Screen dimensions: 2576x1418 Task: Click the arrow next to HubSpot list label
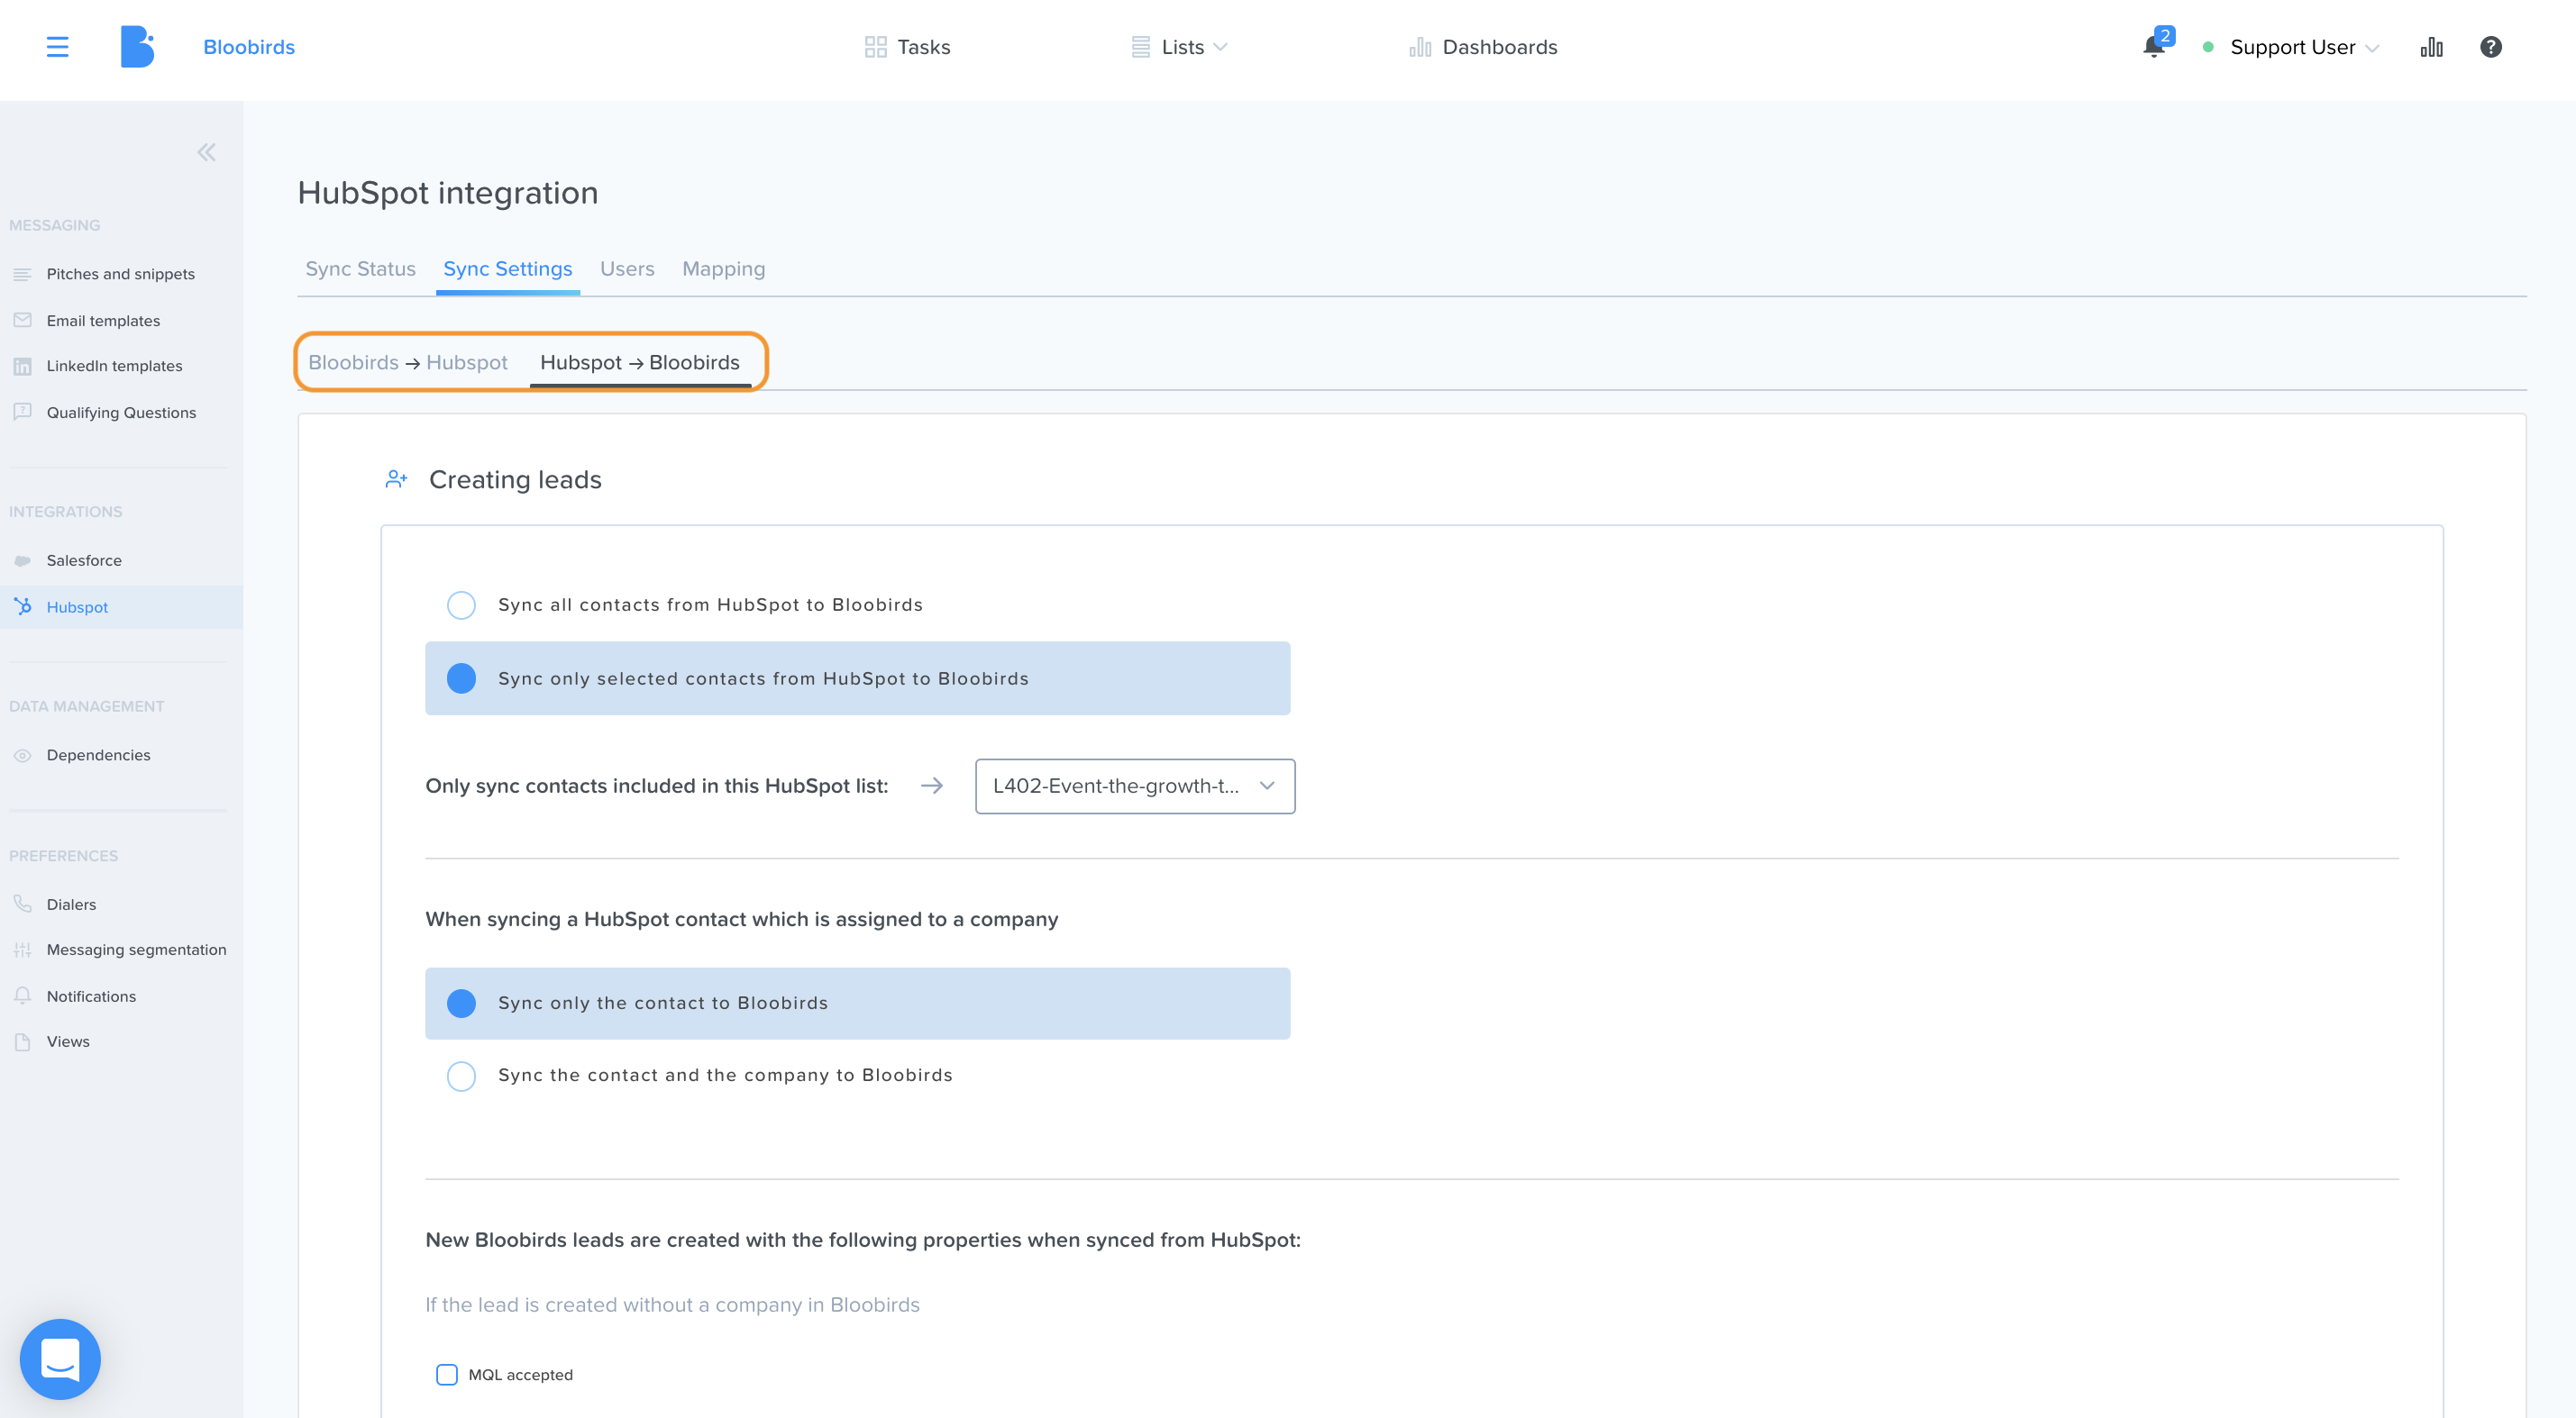(932, 786)
